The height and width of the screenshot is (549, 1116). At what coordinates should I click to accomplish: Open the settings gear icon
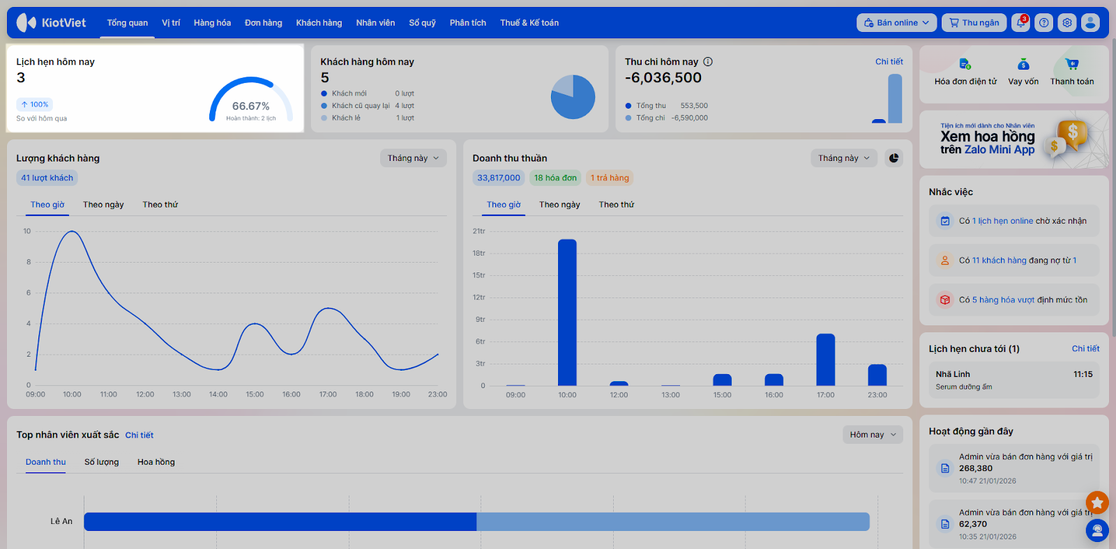tap(1067, 23)
